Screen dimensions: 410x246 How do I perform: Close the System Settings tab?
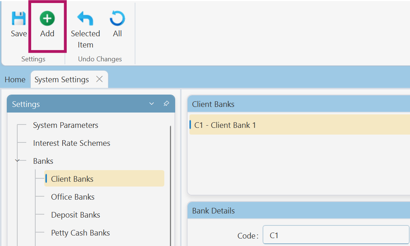[99, 79]
